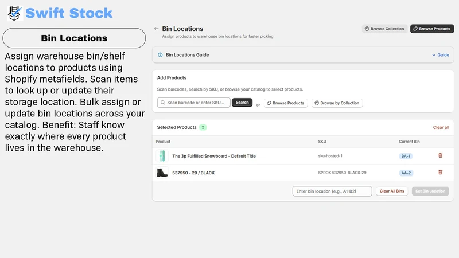The width and height of the screenshot is (459, 258).
Task: Click the Product column header
Action: [x=163, y=142]
